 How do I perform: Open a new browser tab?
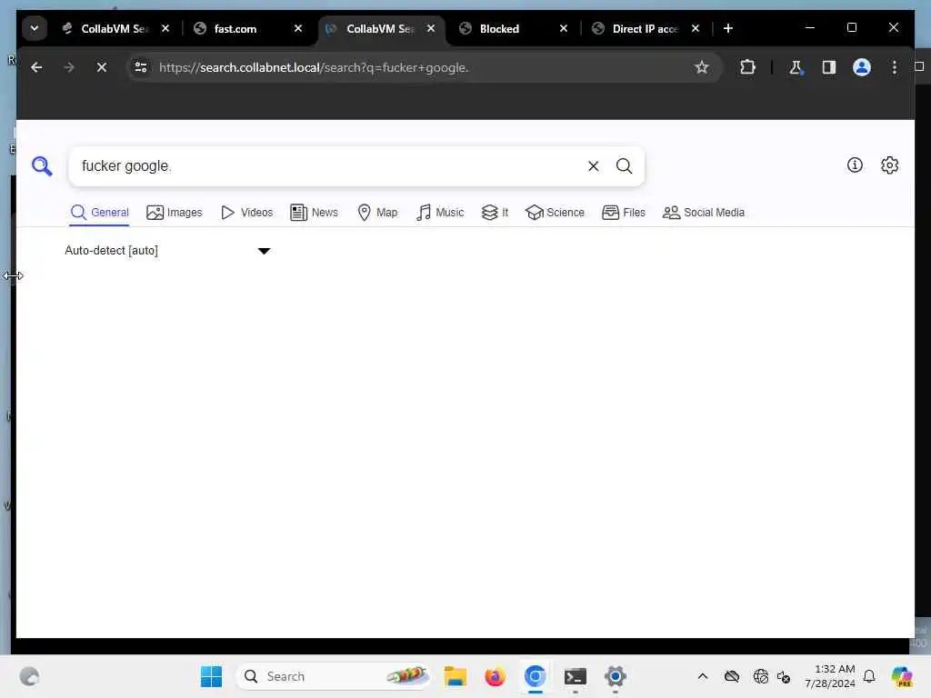tap(728, 28)
